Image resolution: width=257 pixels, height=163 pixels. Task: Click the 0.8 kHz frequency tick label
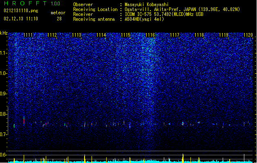4,114
